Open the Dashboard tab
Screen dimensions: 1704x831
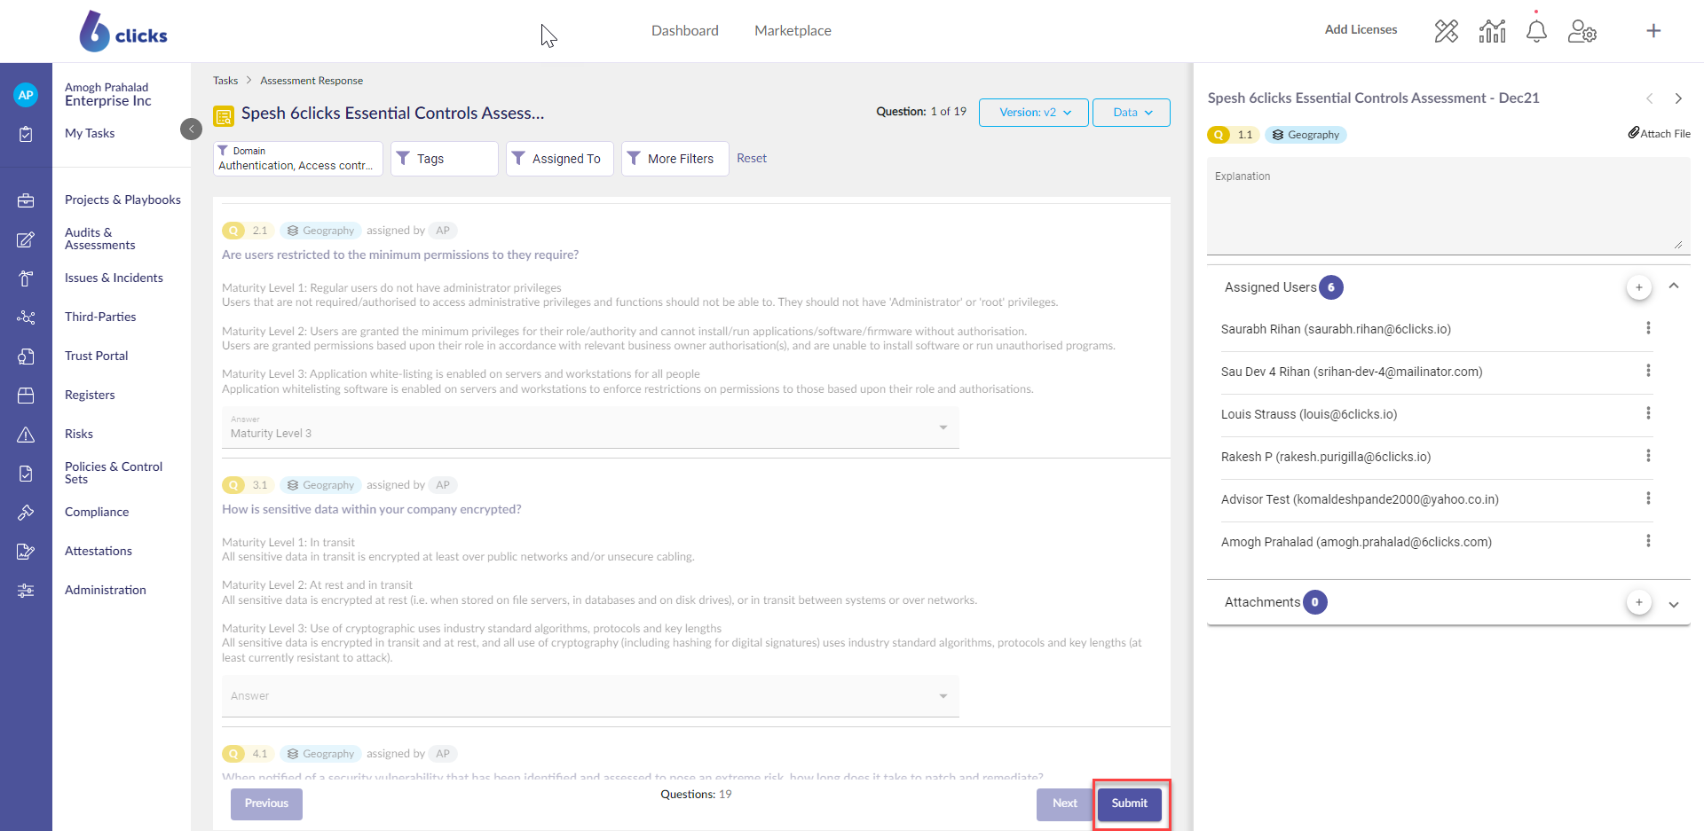pyautogui.click(x=685, y=31)
